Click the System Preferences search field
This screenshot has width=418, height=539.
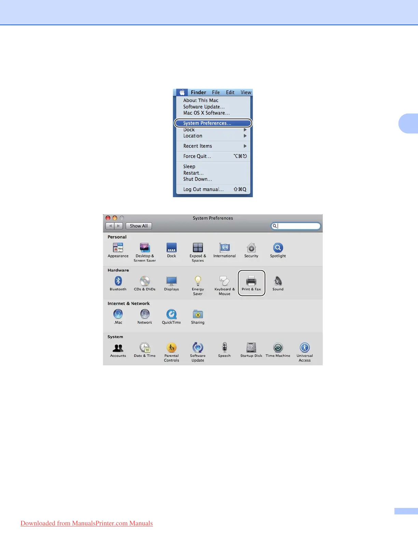pos(296,226)
